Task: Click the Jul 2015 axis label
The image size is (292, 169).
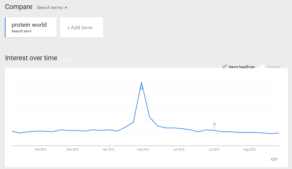Action: [x=214, y=149]
